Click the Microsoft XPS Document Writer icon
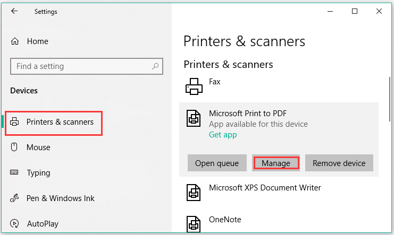This screenshot has height=235, width=394. click(194, 193)
